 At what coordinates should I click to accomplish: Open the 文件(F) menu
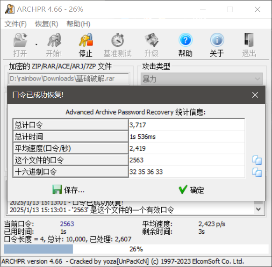pyautogui.click(x=15, y=24)
